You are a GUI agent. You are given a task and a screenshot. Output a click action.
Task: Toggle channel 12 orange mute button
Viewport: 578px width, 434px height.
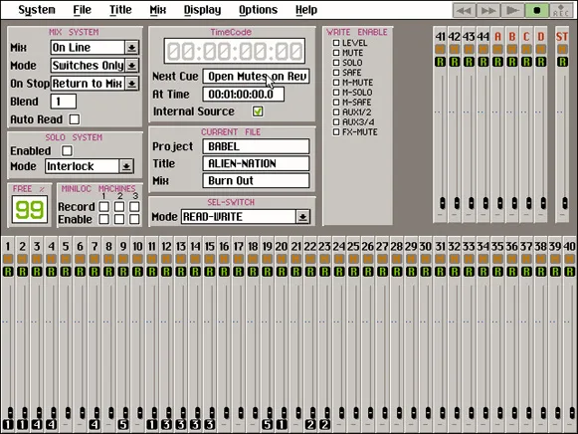[x=166, y=259]
